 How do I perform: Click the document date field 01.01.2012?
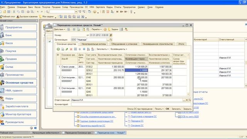(100, 35)
